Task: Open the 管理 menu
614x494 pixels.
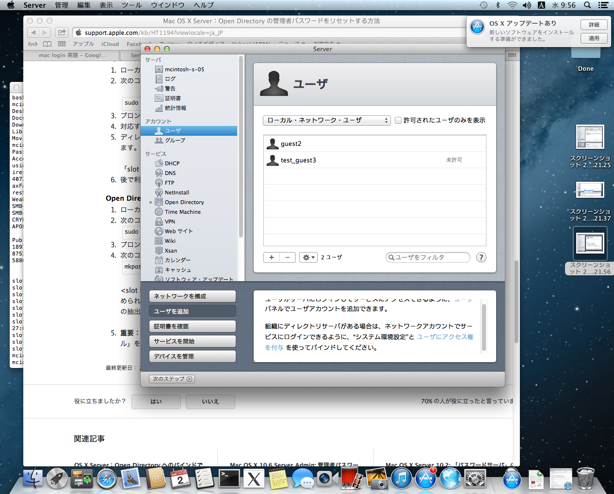Action: click(62, 5)
